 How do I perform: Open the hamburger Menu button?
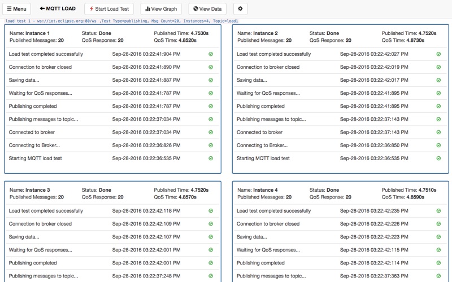click(x=16, y=9)
